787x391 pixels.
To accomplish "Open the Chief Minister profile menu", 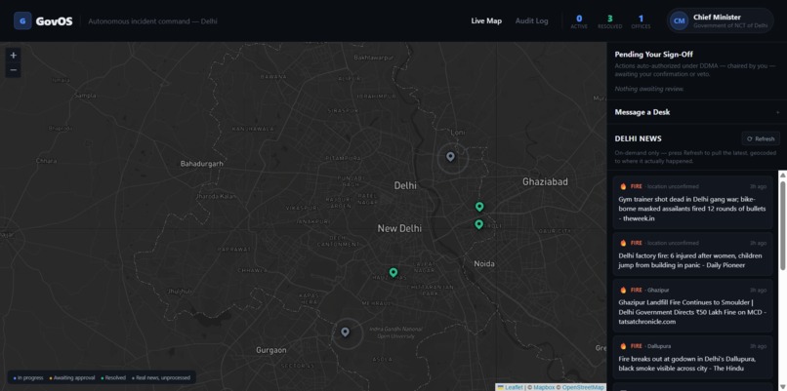I will pos(720,20).
